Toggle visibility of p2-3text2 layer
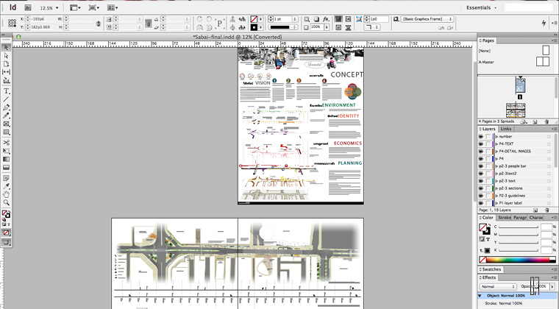The height and width of the screenshot is (309, 559). [481, 174]
